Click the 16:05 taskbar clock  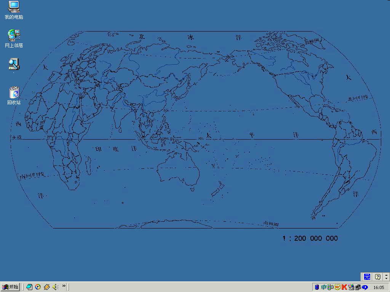point(379,287)
